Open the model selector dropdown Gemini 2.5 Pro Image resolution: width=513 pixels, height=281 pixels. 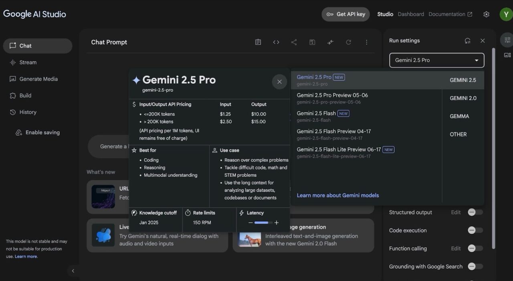(437, 60)
